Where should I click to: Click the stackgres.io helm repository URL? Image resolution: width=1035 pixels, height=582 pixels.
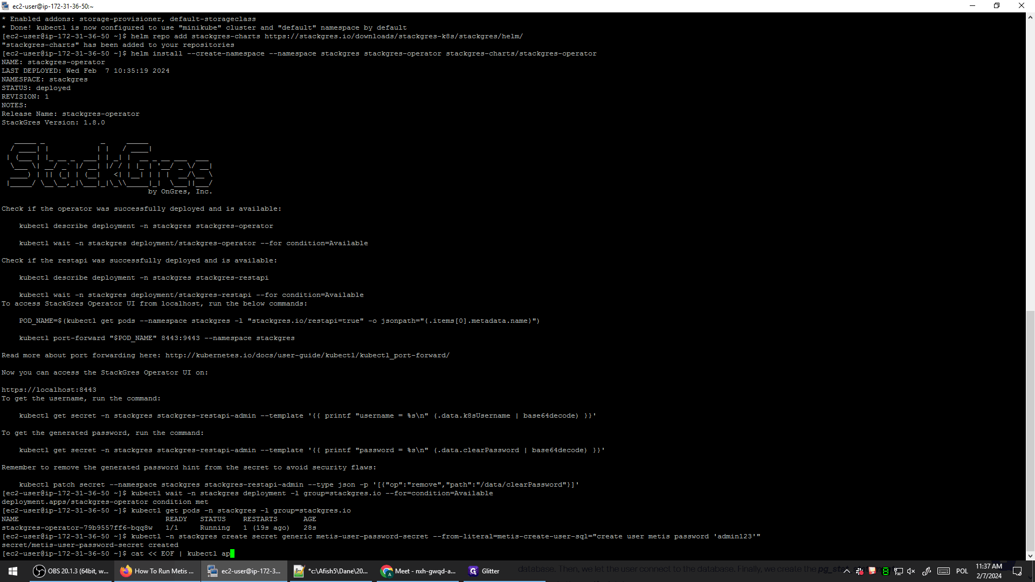pyautogui.click(x=394, y=36)
